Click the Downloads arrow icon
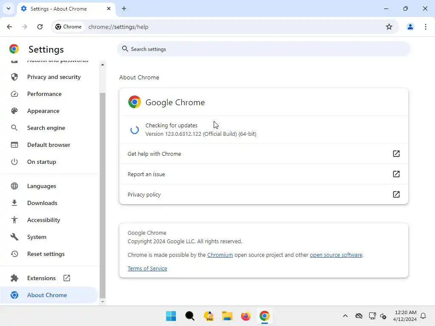The image size is (435, 326). (14, 203)
